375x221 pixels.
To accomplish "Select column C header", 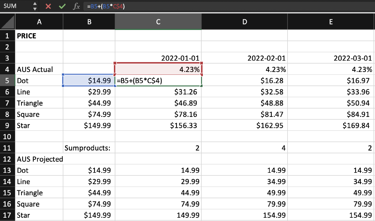I will [x=158, y=22].
